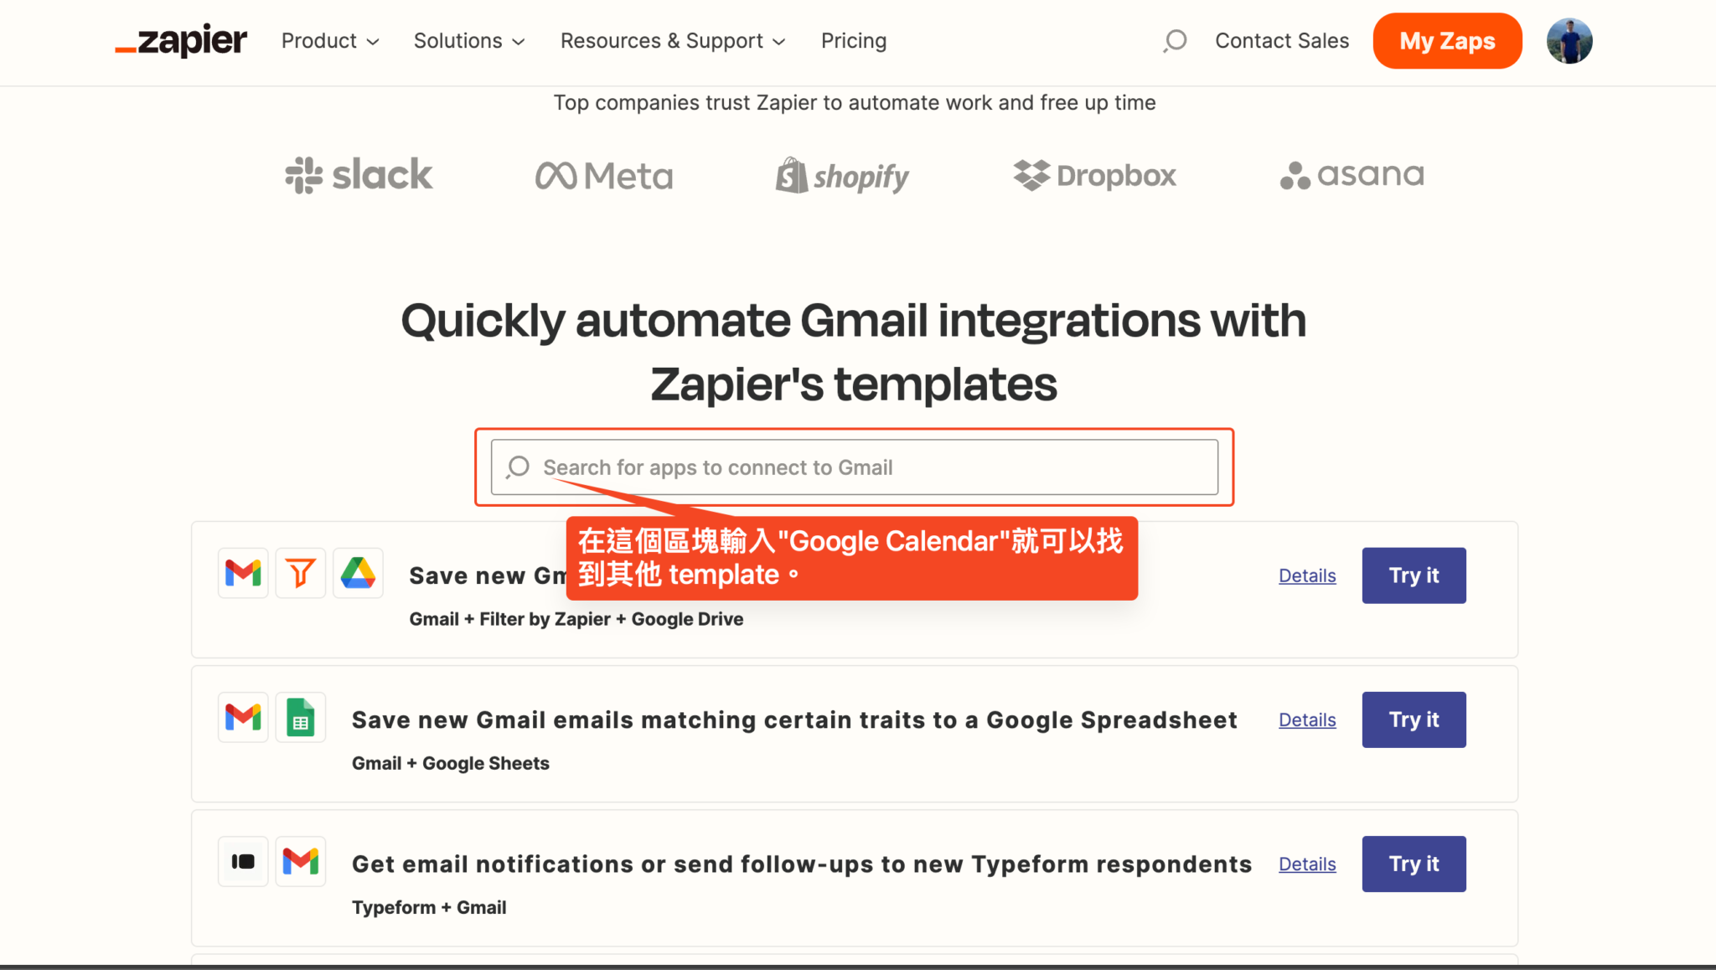The width and height of the screenshot is (1716, 970).
Task: Click the Zapier logo
Action: click(x=179, y=40)
